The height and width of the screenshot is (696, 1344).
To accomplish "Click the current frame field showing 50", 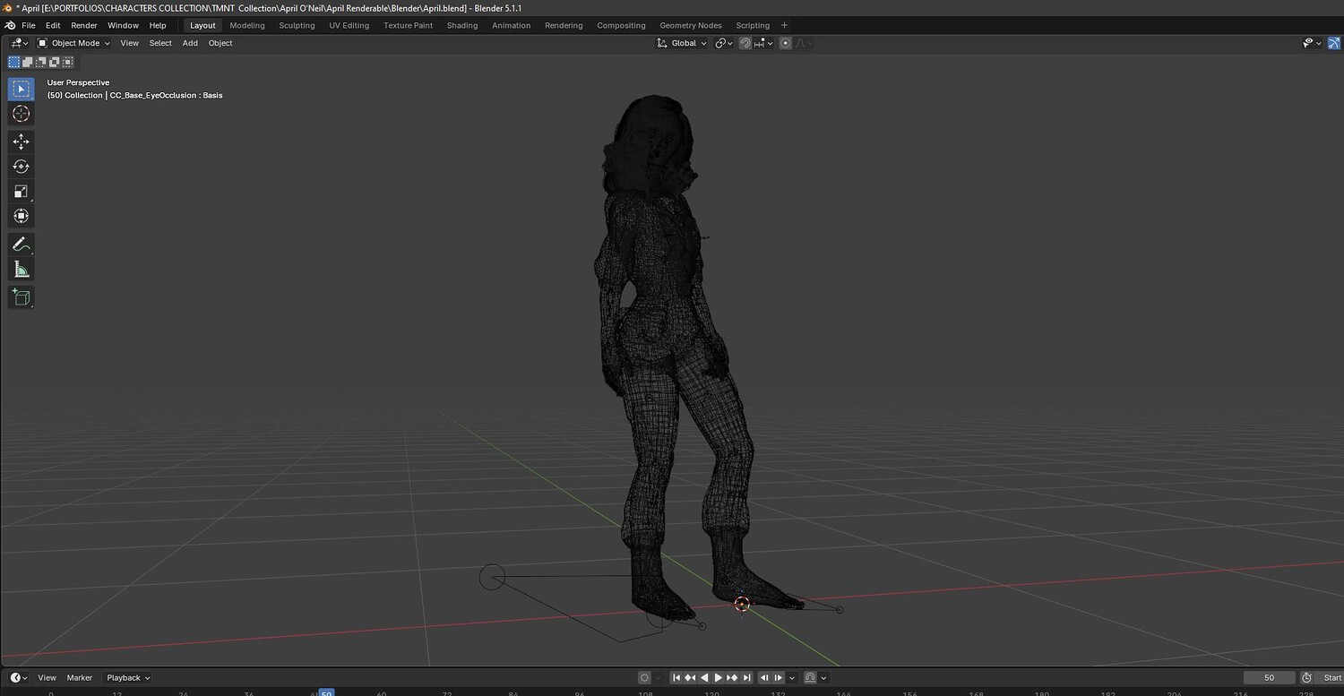I will tap(1269, 678).
